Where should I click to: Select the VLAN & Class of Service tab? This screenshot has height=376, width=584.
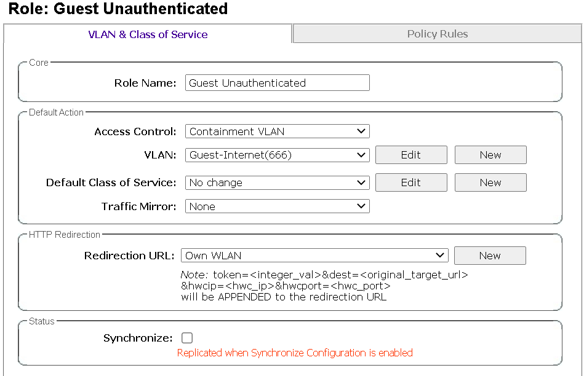(x=148, y=34)
